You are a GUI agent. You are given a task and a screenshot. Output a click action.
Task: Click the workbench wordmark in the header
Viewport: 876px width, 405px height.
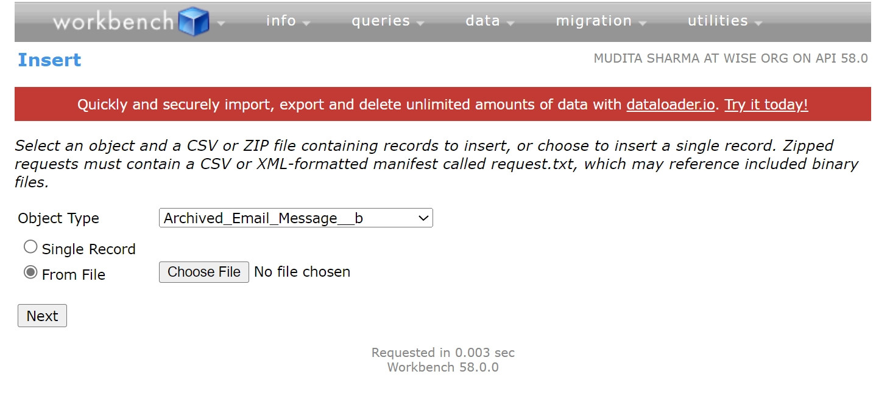pos(113,22)
